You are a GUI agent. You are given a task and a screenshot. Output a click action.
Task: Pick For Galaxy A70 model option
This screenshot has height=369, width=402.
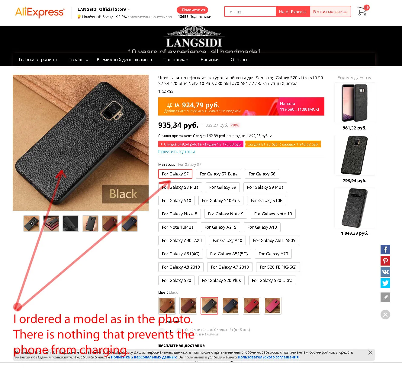pos(273,254)
